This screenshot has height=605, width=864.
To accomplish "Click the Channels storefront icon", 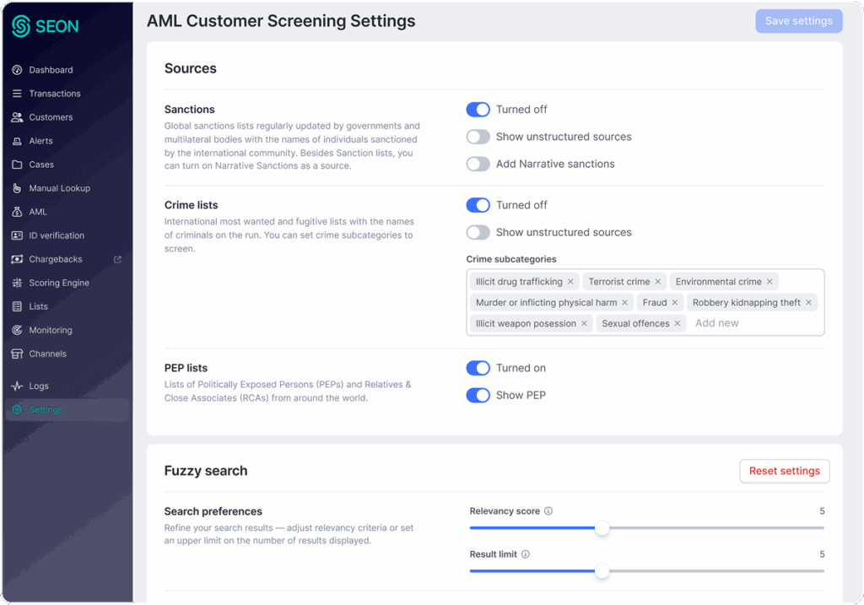I will [17, 354].
